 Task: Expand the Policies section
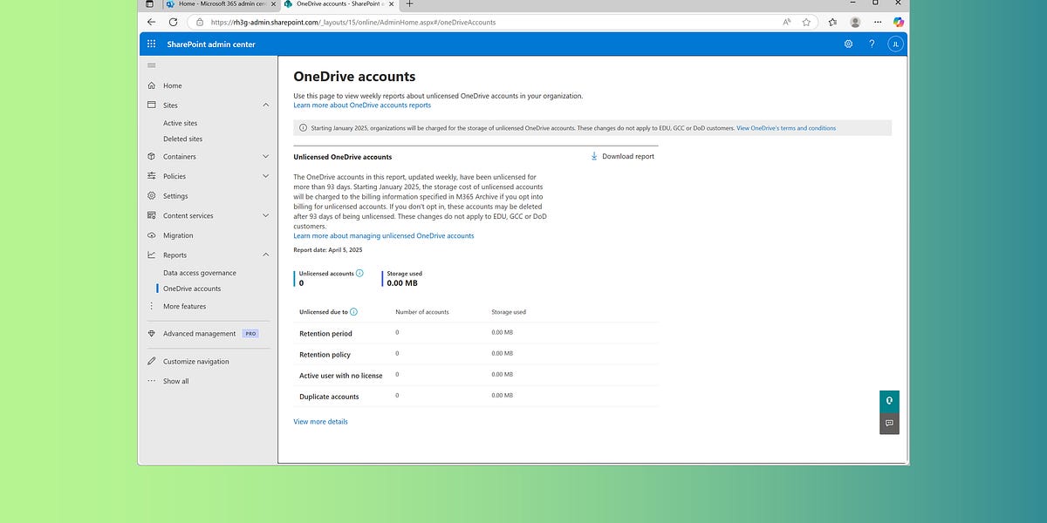pos(266,175)
